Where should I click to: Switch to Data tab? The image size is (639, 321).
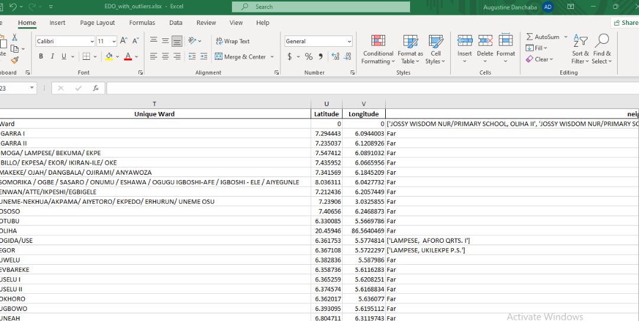[176, 23]
